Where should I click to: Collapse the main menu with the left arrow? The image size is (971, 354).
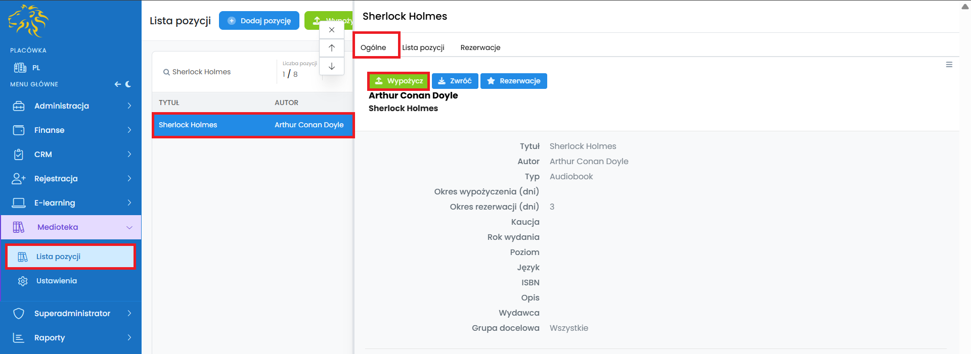pos(117,84)
